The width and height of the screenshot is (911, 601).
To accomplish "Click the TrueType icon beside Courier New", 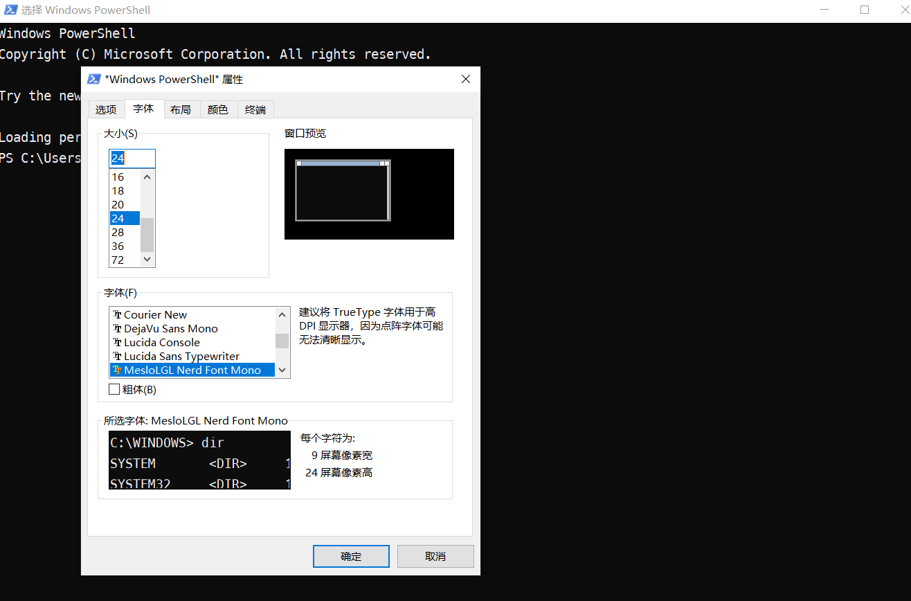I will (117, 314).
